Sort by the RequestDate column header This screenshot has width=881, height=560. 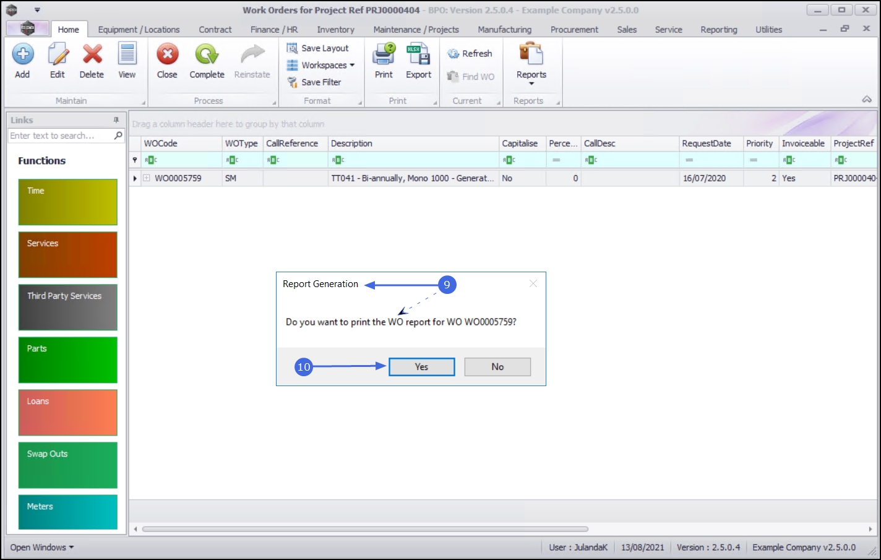(711, 144)
